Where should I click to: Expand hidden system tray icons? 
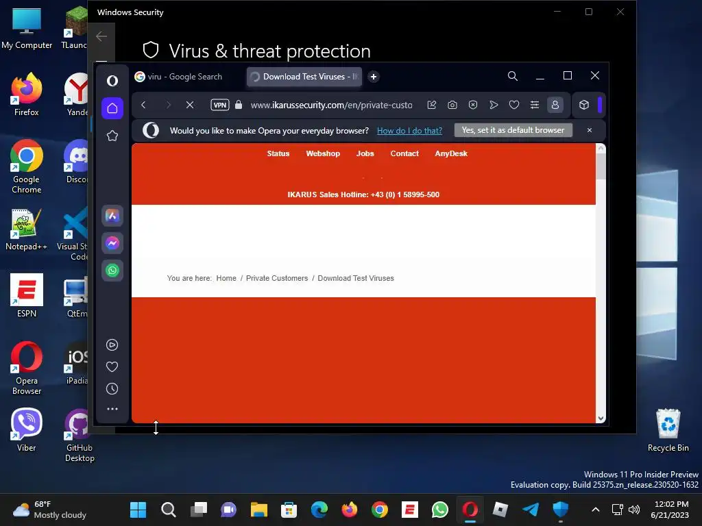(x=596, y=510)
